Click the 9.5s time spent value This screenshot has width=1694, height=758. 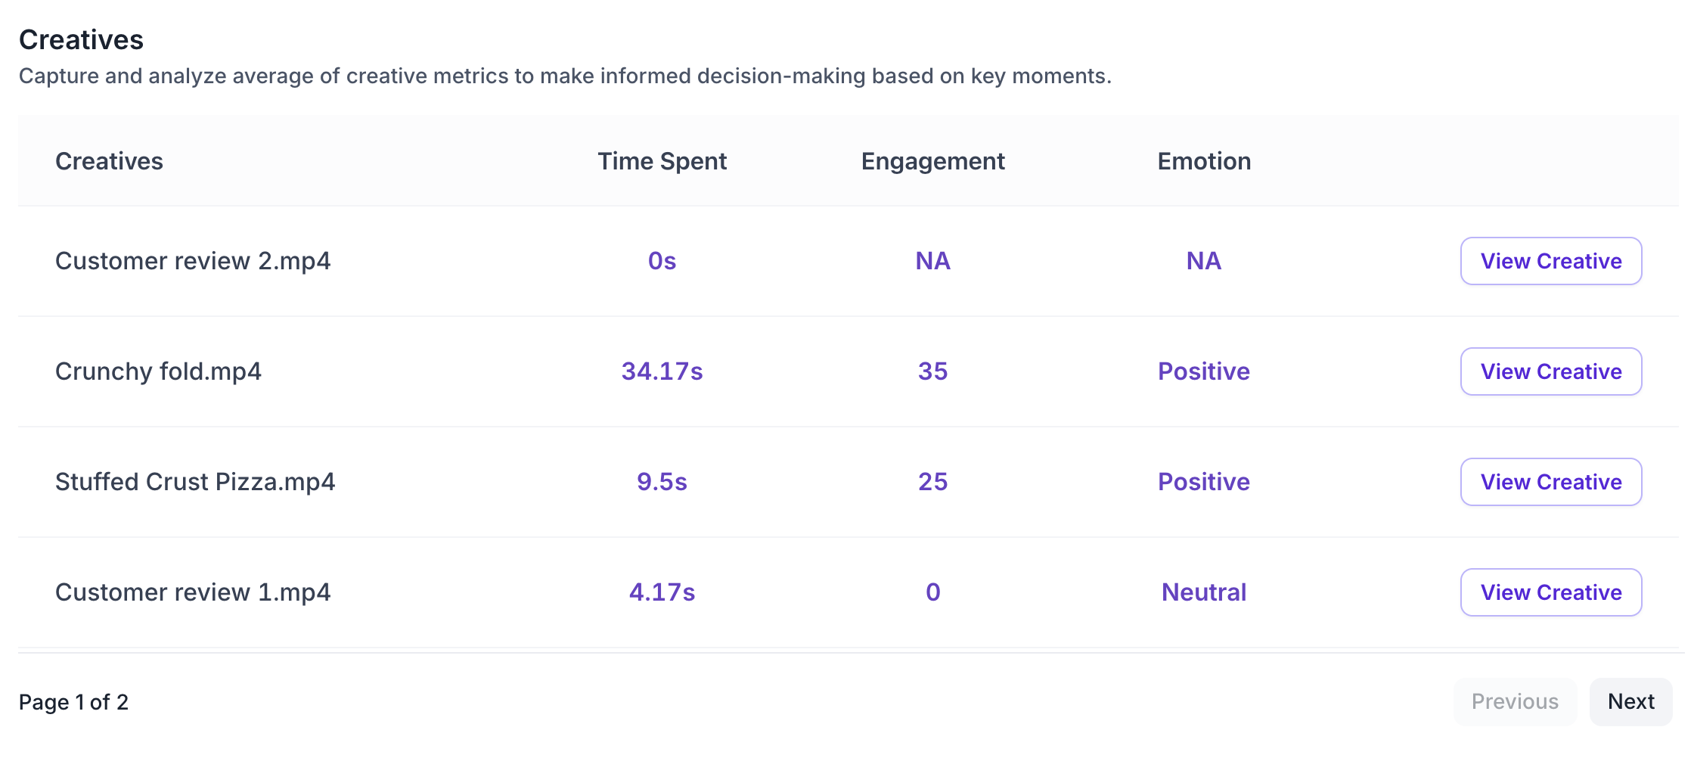tap(662, 482)
